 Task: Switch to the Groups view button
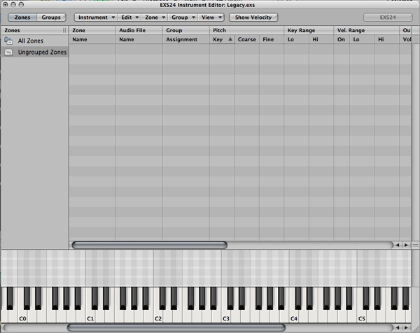51,17
